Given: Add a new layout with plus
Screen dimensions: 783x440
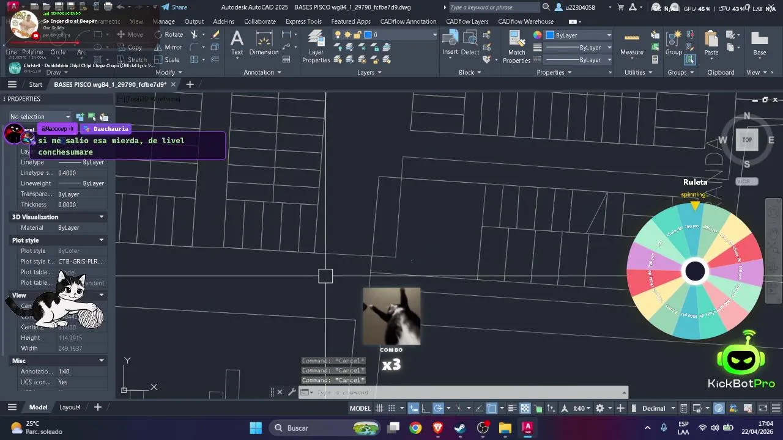Looking at the screenshot, I should 97,407.
